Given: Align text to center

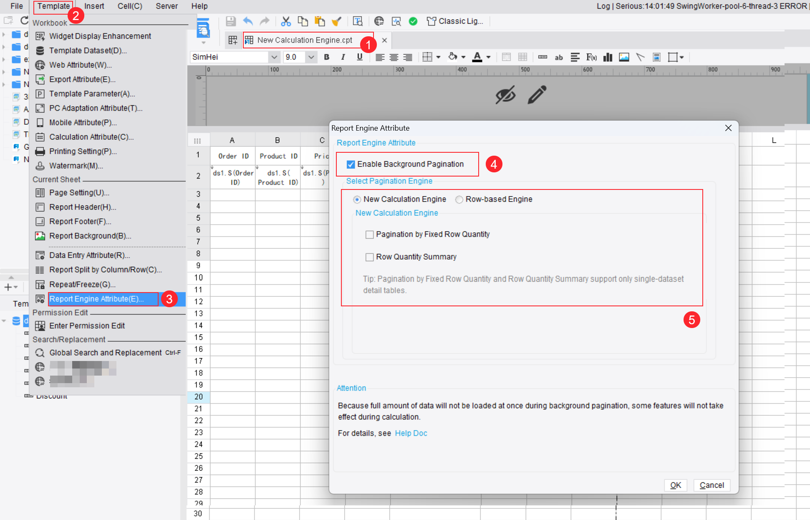Looking at the screenshot, I should [x=394, y=57].
